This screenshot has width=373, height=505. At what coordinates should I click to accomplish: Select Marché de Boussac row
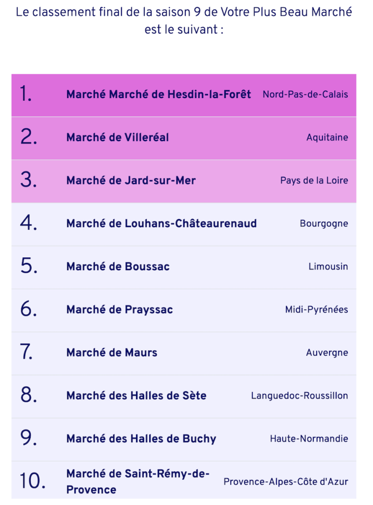(x=184, y=267)
